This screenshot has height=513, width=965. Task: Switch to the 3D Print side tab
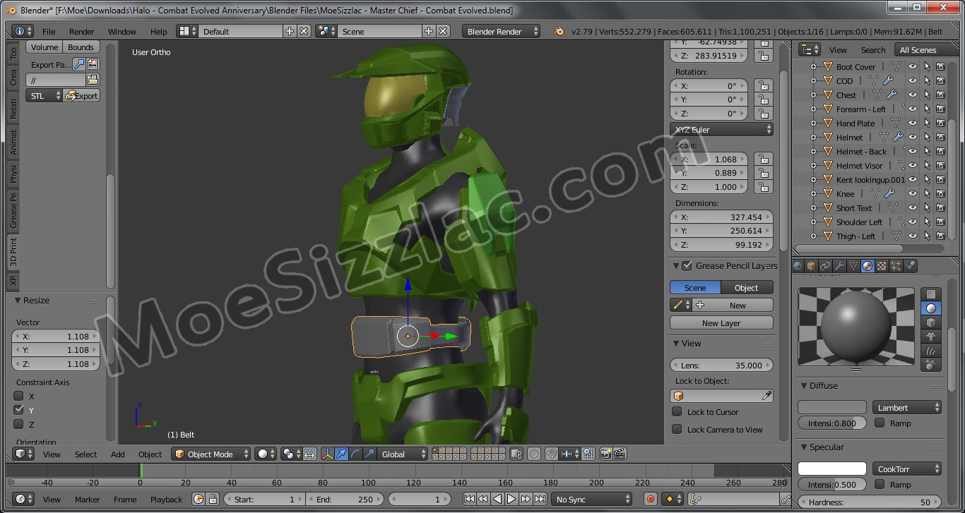point(13,252)
